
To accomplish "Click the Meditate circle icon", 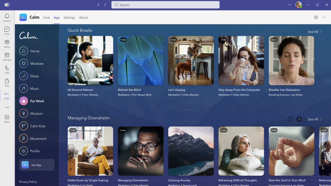I will click(24, 63).
